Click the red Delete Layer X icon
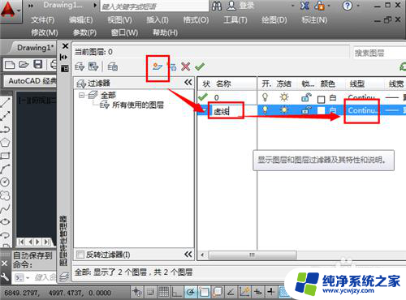Image resolution: width=406 pixels, height=300 pixels. click(x=186, y=66)
